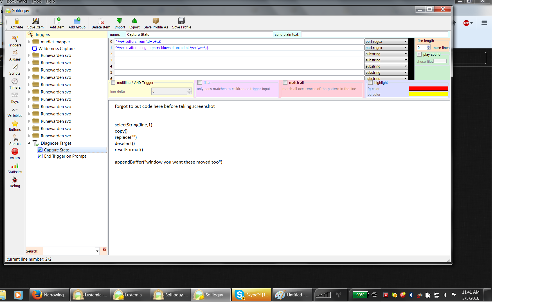Select the Diagnose Target tree item

click(56, 143)
